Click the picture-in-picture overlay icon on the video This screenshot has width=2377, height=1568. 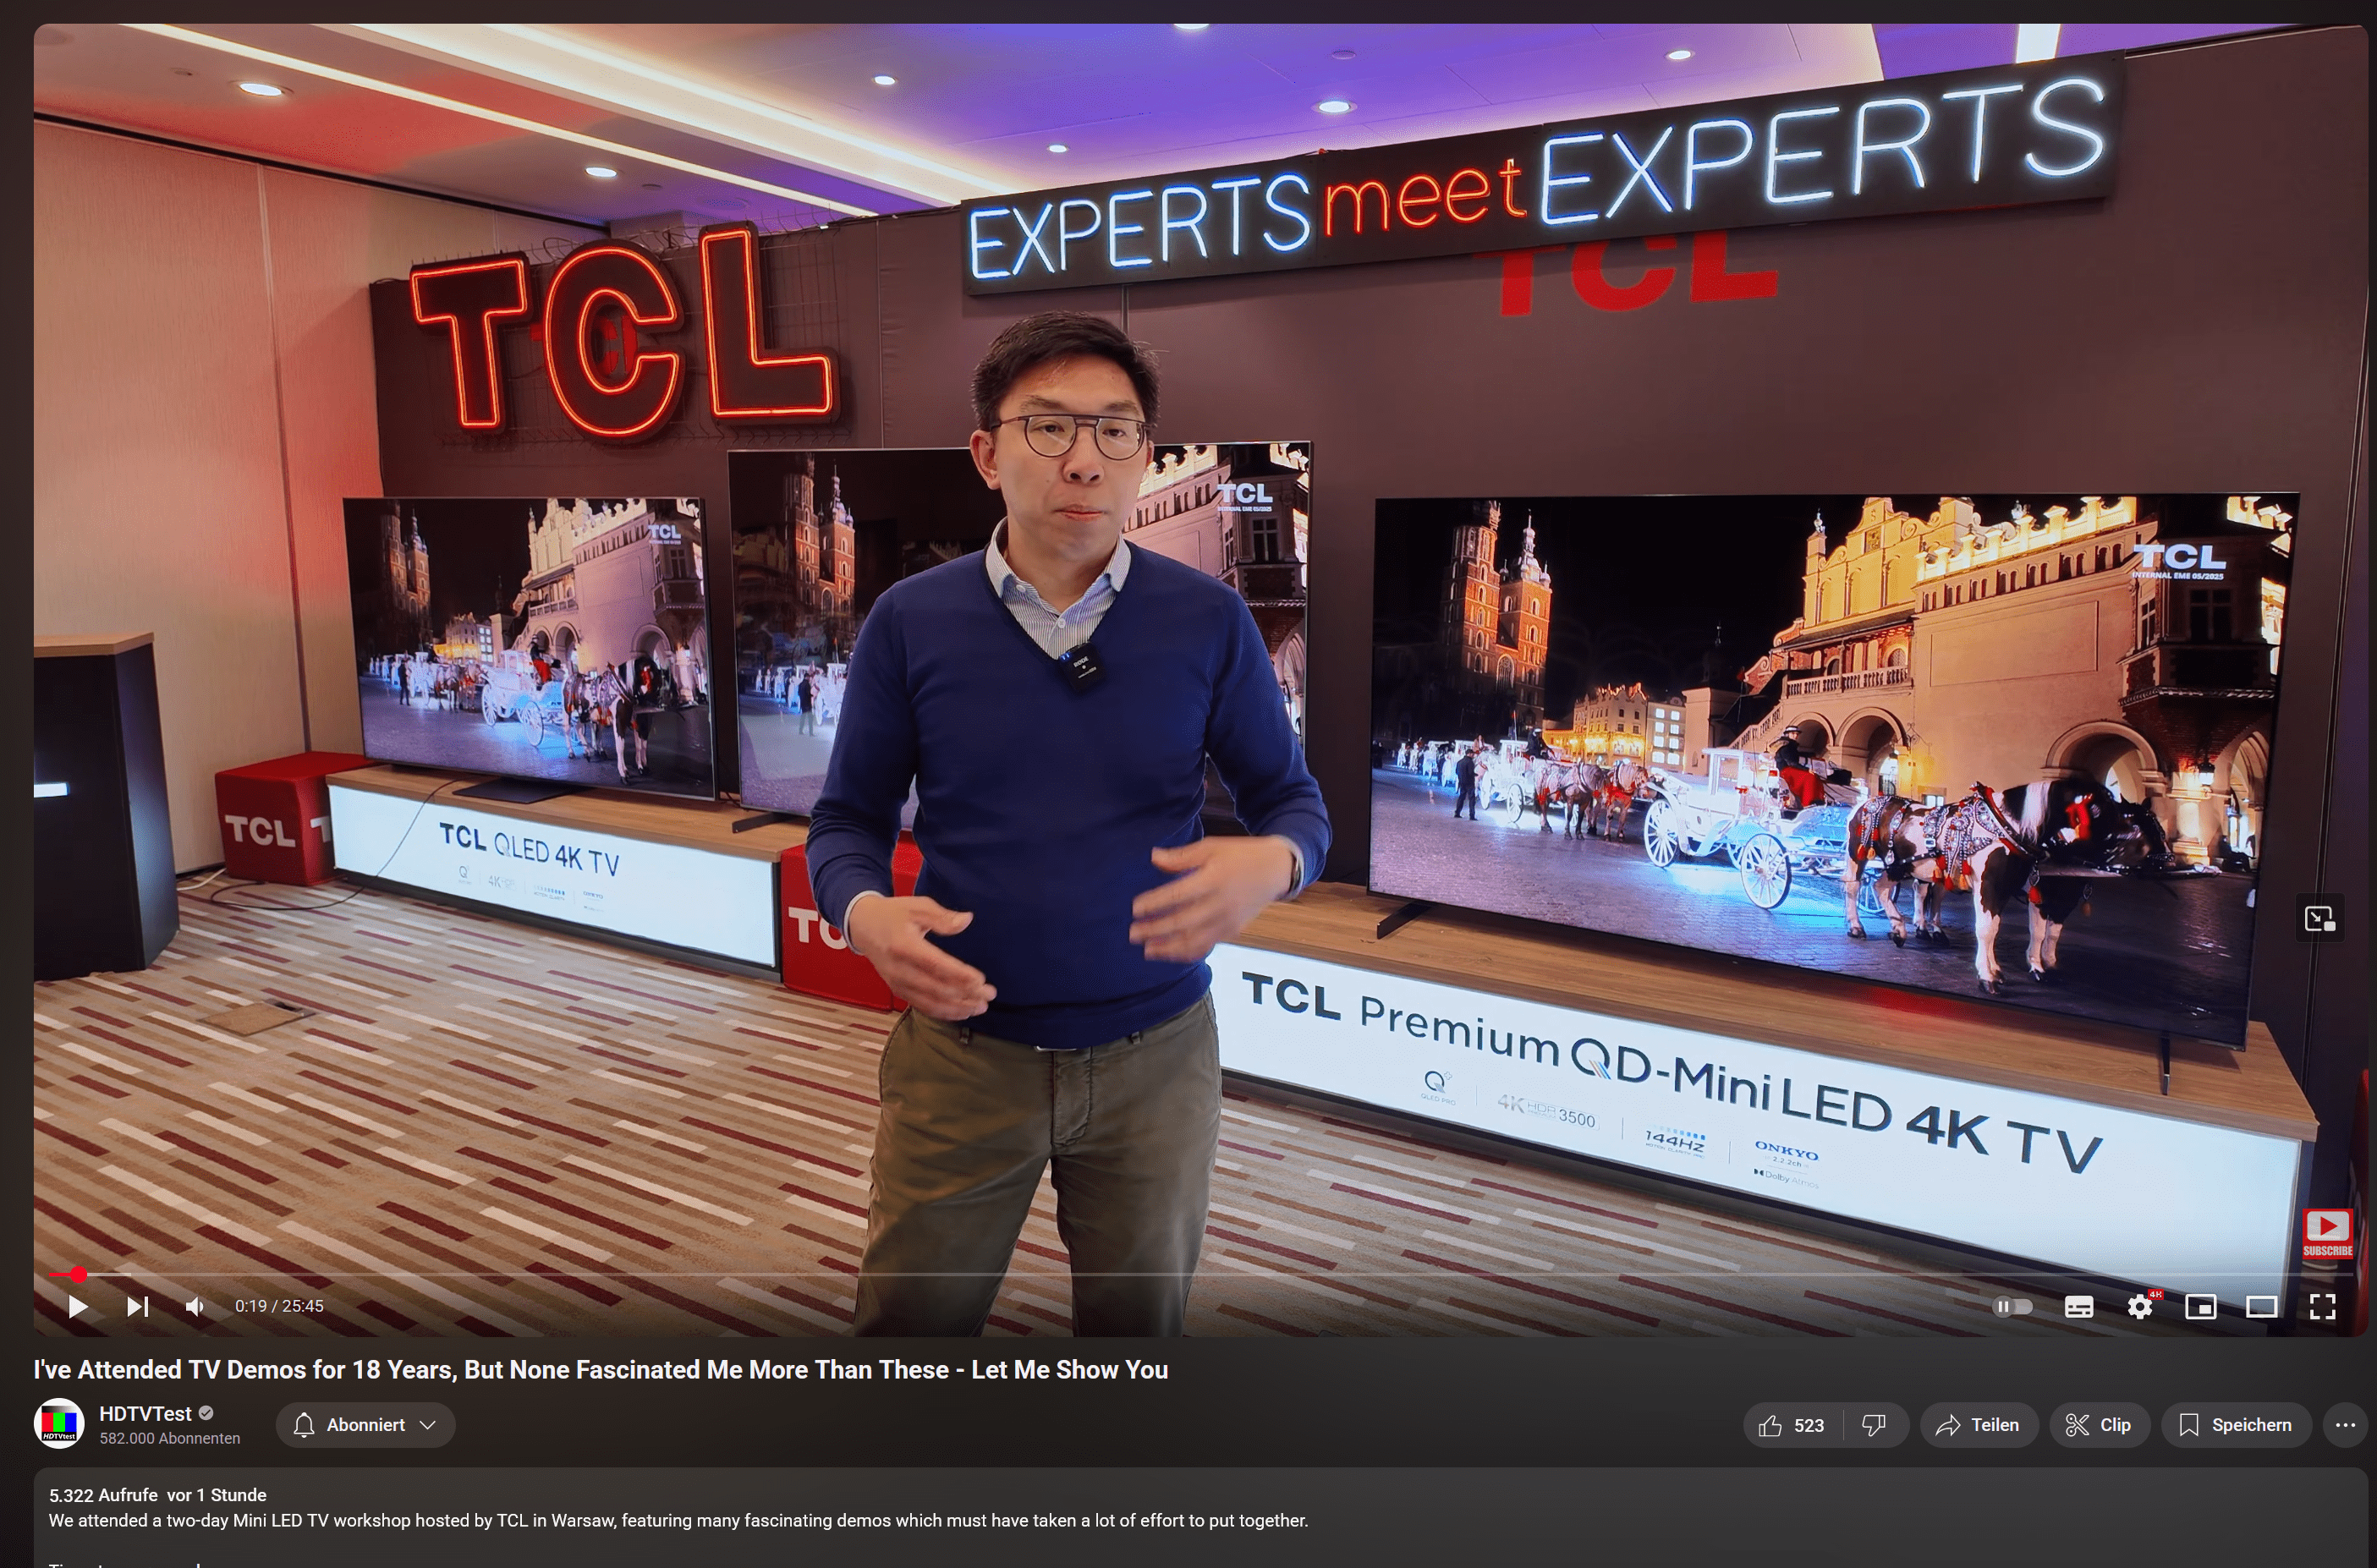tap(2319, 918)
